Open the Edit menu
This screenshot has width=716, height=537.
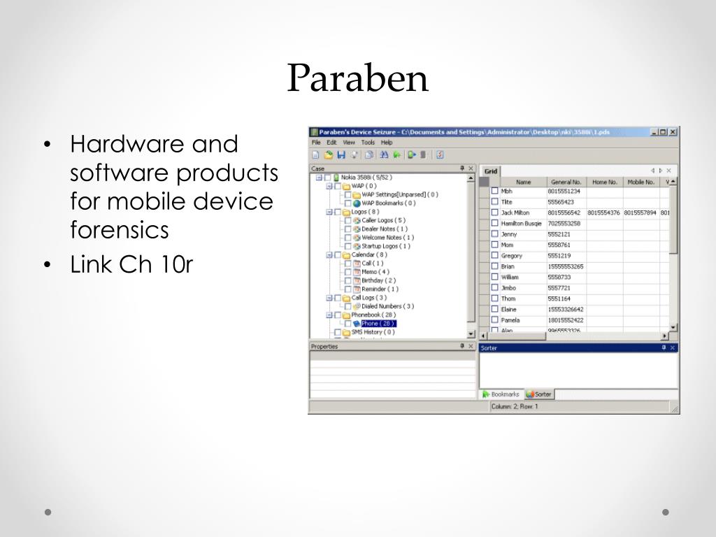[x=331, y=143]
